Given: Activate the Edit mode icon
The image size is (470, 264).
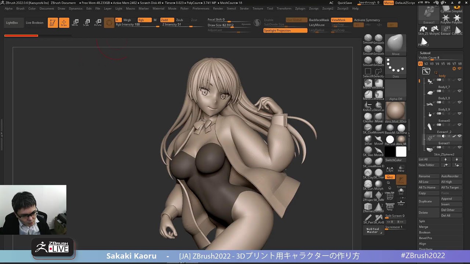Looking at the screenshot, I should point(53,23).
